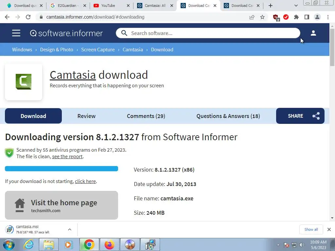Close the YouTube tab
Viewport: 335px width, 251px height.
pyautogui.click(x=128, y=6)
